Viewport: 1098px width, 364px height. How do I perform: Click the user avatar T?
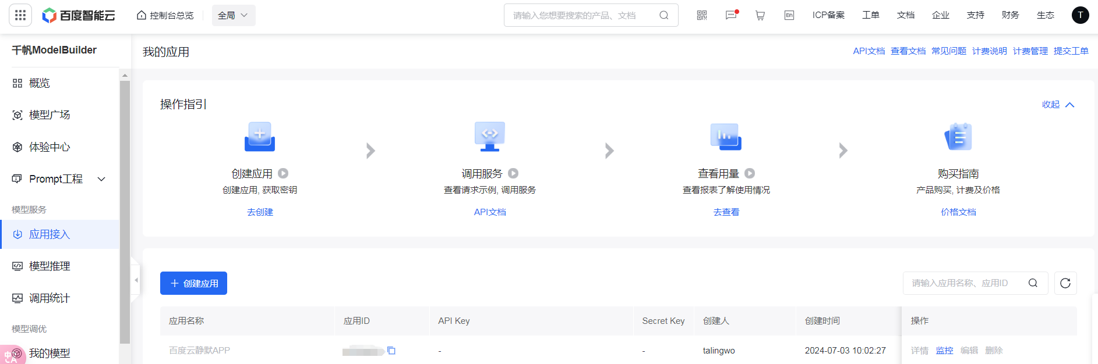click(x=1080, y=15)
